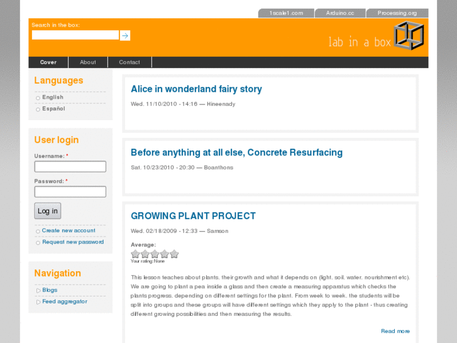Focus the Username text field
Viewport: 457px width, 343px height.
(70, 167)
